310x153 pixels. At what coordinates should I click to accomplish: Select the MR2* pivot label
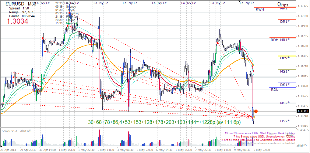click(285, 8)
